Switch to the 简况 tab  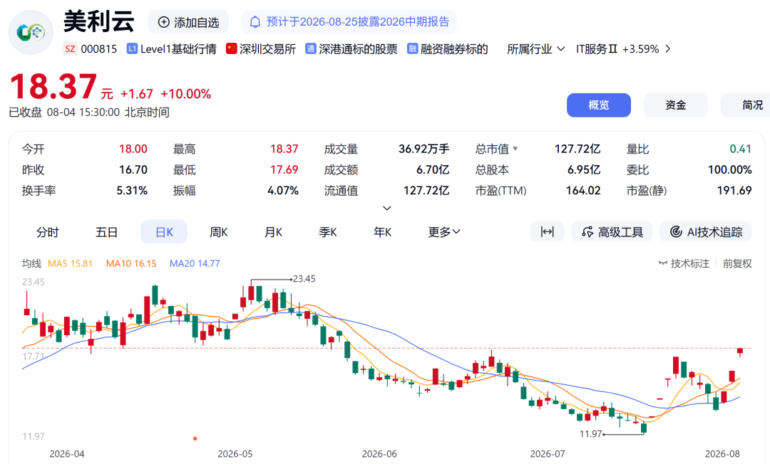(746, 105)
